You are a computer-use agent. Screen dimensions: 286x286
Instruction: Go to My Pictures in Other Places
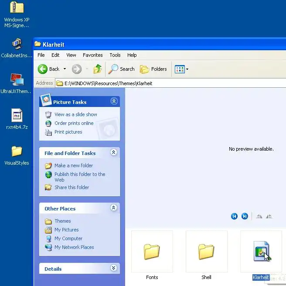click(x=67, y=230)
